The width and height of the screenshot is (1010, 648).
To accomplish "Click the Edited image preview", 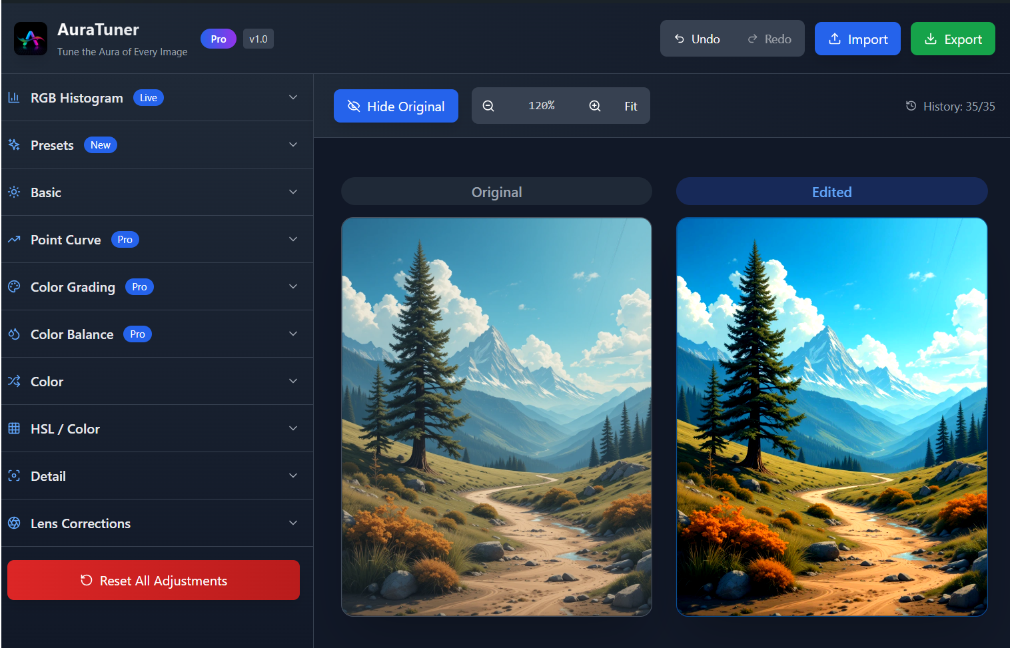I will [x=831, y=417].
